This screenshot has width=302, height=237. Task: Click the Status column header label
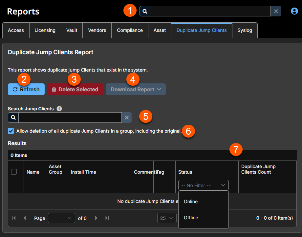[185, 172]
